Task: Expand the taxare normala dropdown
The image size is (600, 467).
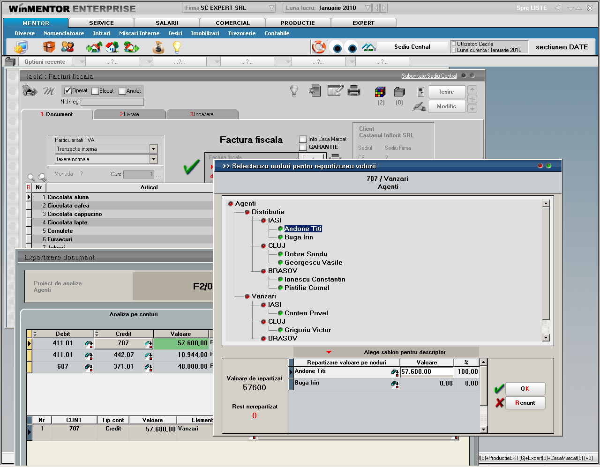Action: pos(153,159)
